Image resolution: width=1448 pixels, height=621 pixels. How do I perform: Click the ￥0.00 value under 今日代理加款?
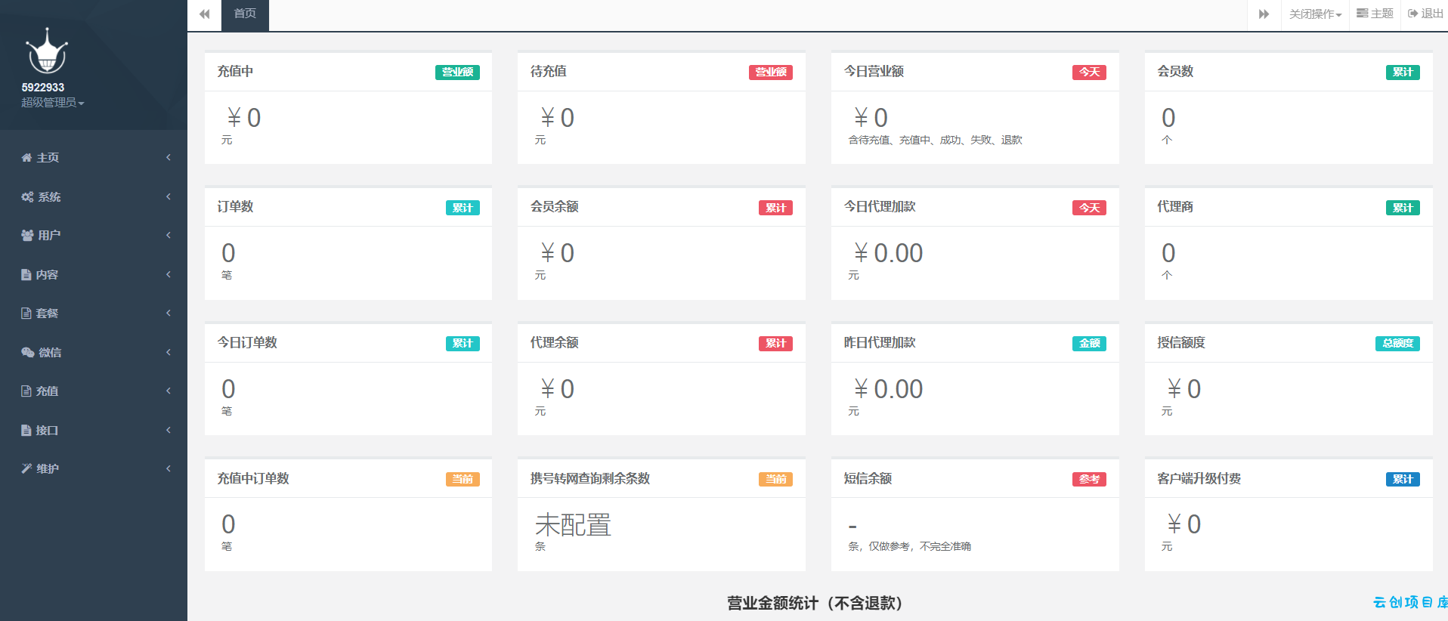(x=888, y=253)
